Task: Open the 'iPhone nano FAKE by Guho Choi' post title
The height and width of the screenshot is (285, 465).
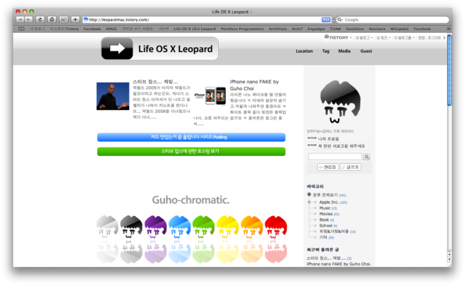Action: tap(254, 85)
